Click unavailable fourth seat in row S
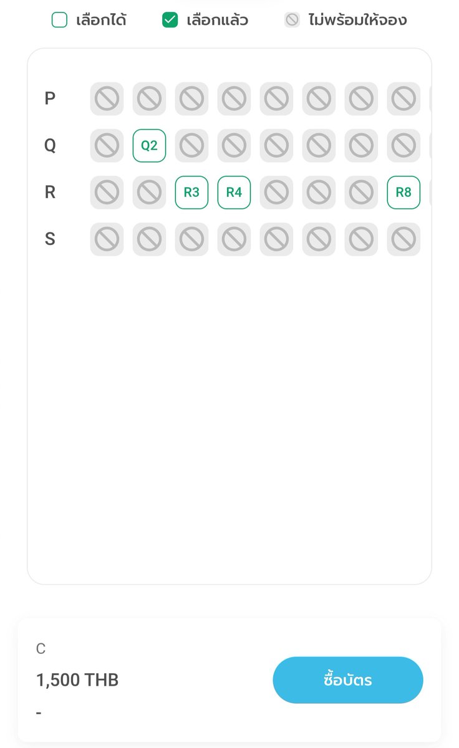The width and height of the screenshot is (459, 748). (234, 239)
